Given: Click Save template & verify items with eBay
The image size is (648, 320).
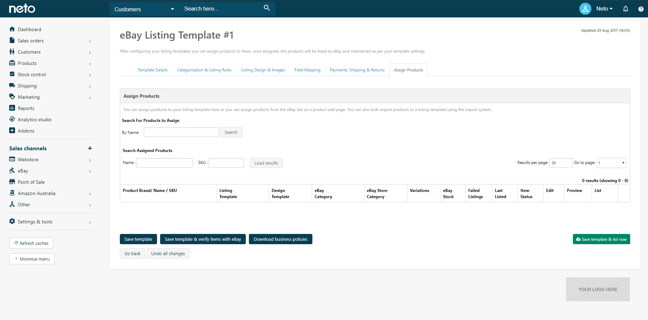Looking at the screenshot, I should click(203, 239).
